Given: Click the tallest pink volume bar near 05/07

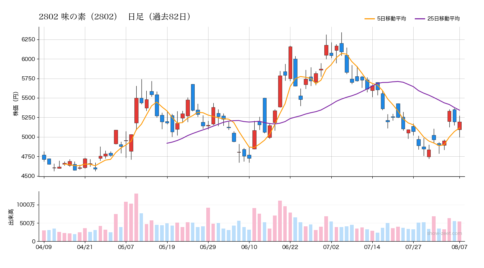Looking at the screenshot, I should [x=136, y=217].
